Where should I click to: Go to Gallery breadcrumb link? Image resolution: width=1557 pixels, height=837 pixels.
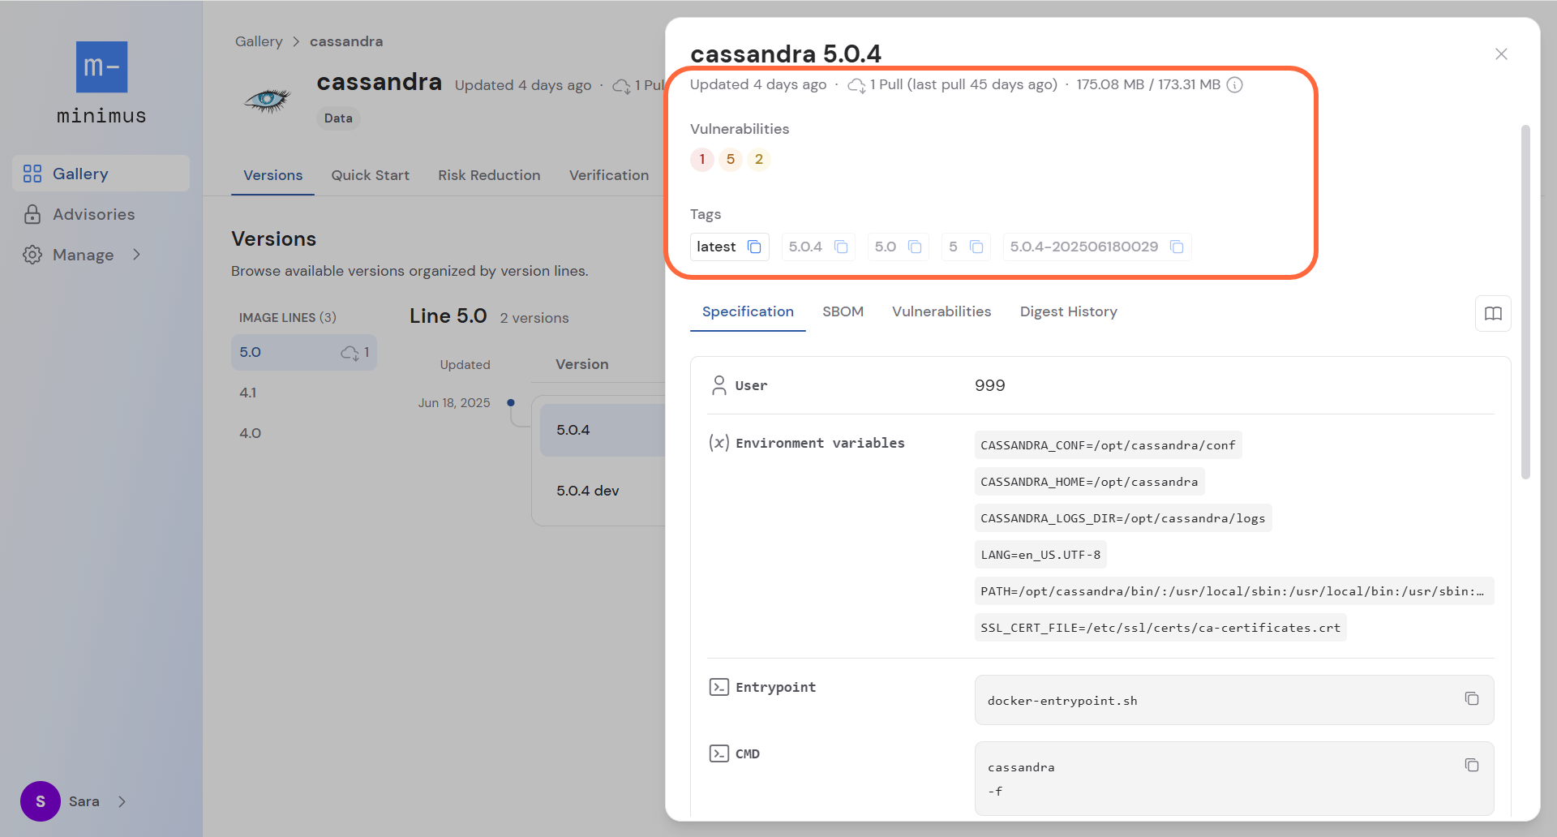coord(259,41)
